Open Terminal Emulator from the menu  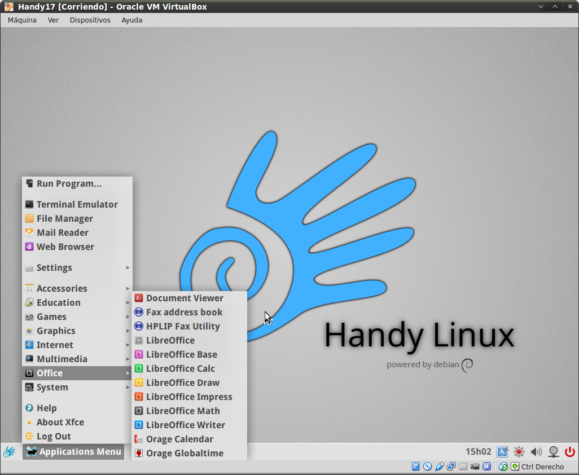coord(77,204)
